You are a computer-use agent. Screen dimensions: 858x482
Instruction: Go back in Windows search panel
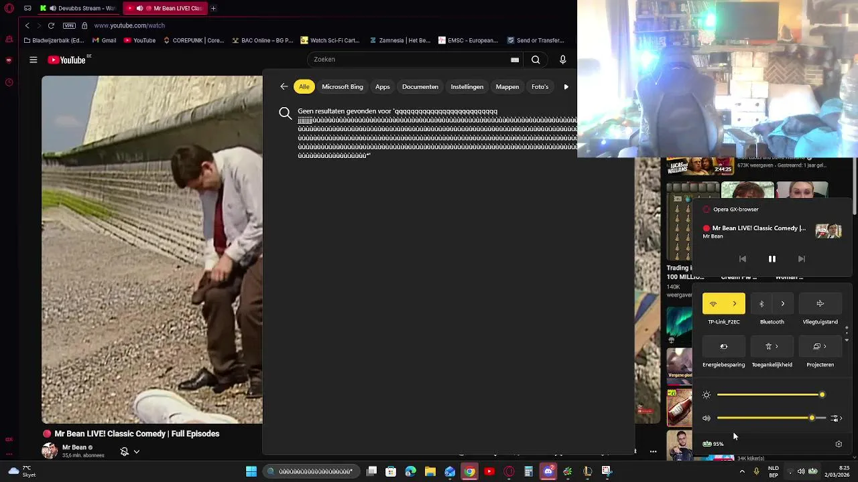click(x=284, y=86)
